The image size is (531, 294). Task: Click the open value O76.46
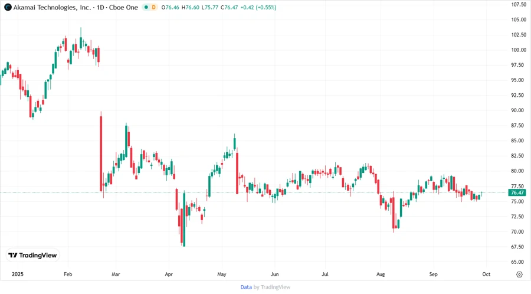click(170, 7)
